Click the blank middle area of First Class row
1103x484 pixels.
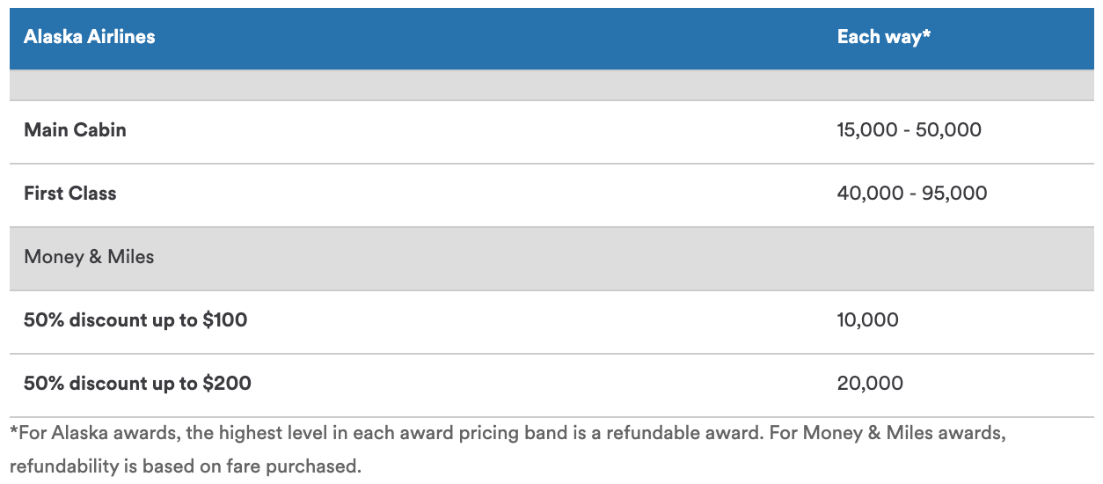(x=475, y=195)
